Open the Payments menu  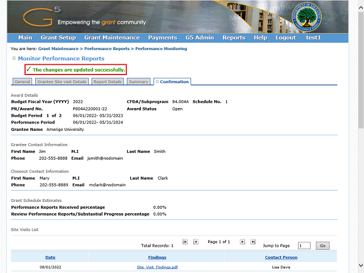pyautogui.click(x=162, y=38)
